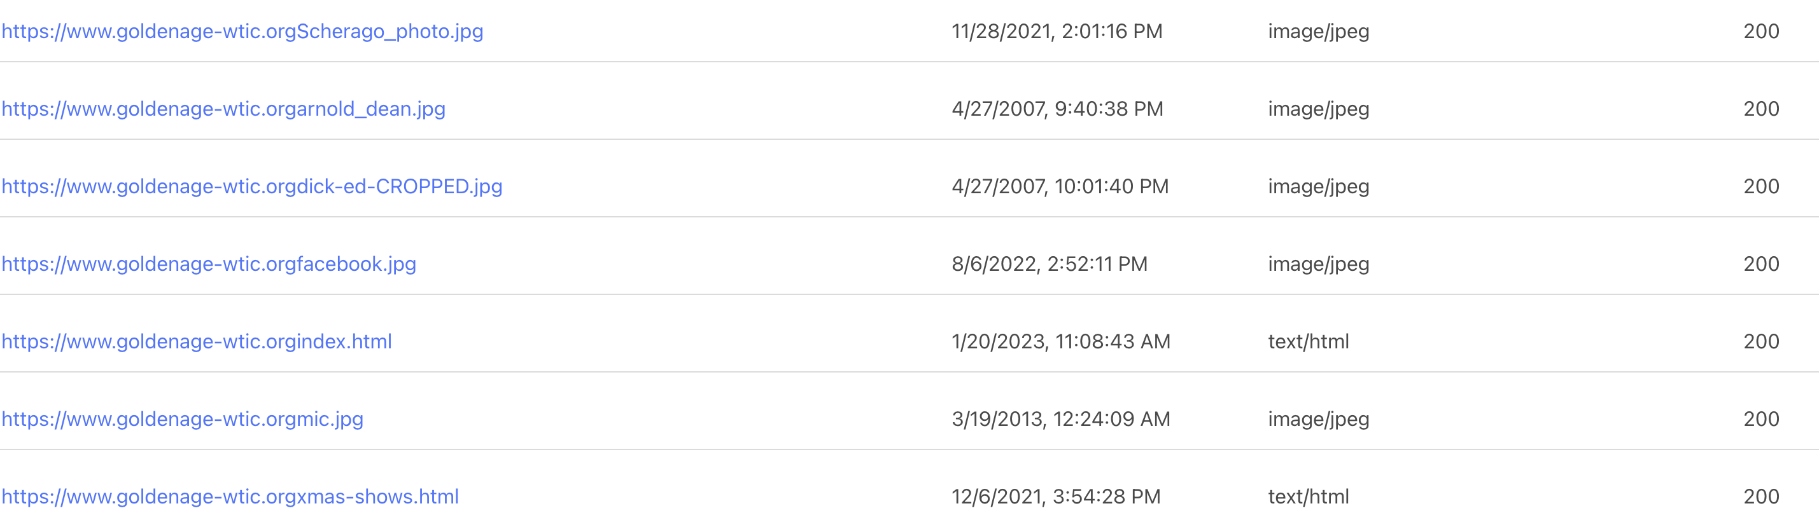The image size is (1819, 520).
Task: Click text/html type in xmas-shows.html row
Action: click(1309, 497)
